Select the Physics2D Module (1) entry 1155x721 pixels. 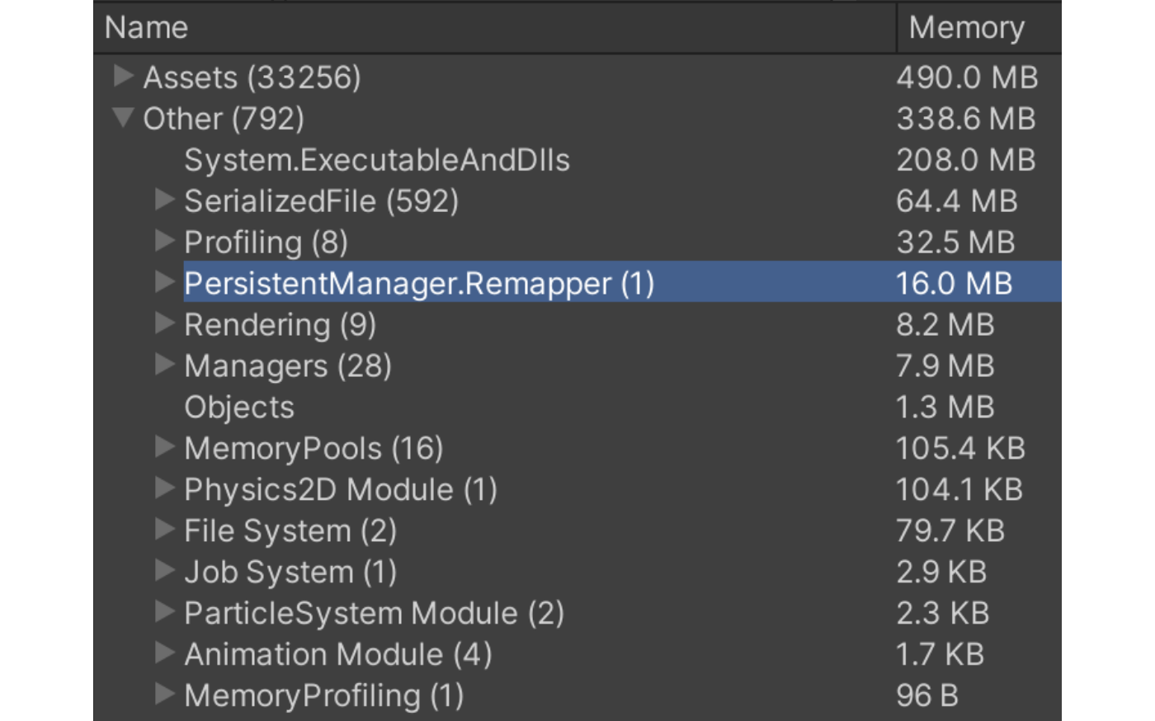[x=340, y=490]
